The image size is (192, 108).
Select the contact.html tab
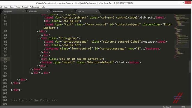pos(58,11)
